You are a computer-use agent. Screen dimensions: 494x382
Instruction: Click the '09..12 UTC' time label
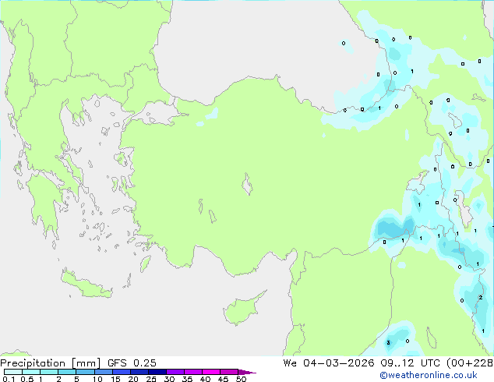[410, 363]
